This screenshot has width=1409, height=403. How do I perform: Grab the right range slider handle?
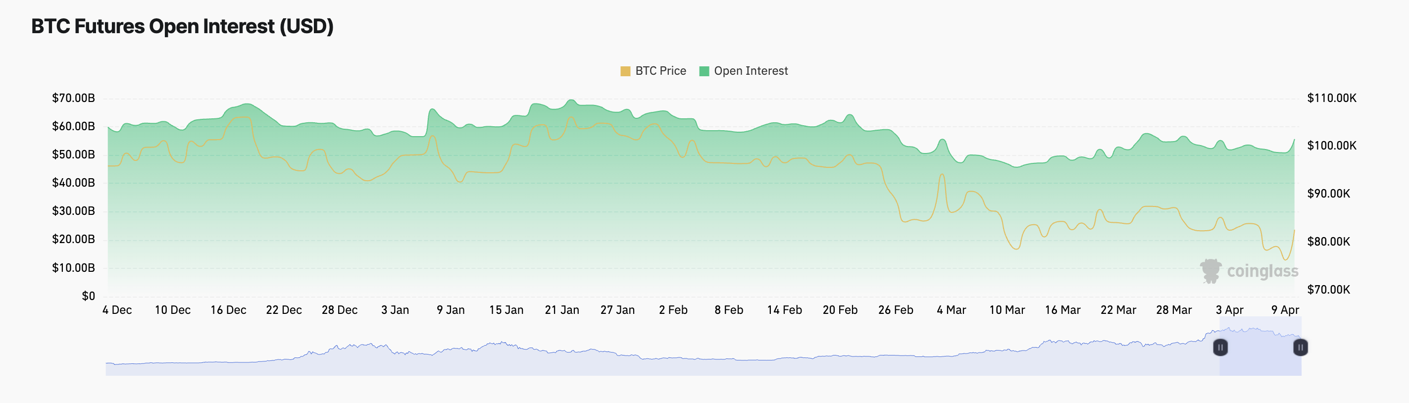tap(1300, 347)
